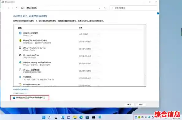Open Microsoft Store from the taskbar
The height and width of the screenshot is (120, 182).
tap(87, 118)
